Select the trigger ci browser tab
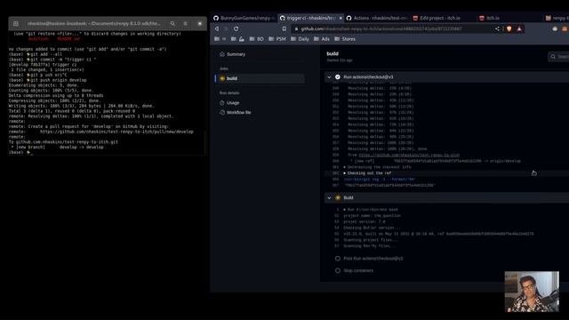 [309, 18]
